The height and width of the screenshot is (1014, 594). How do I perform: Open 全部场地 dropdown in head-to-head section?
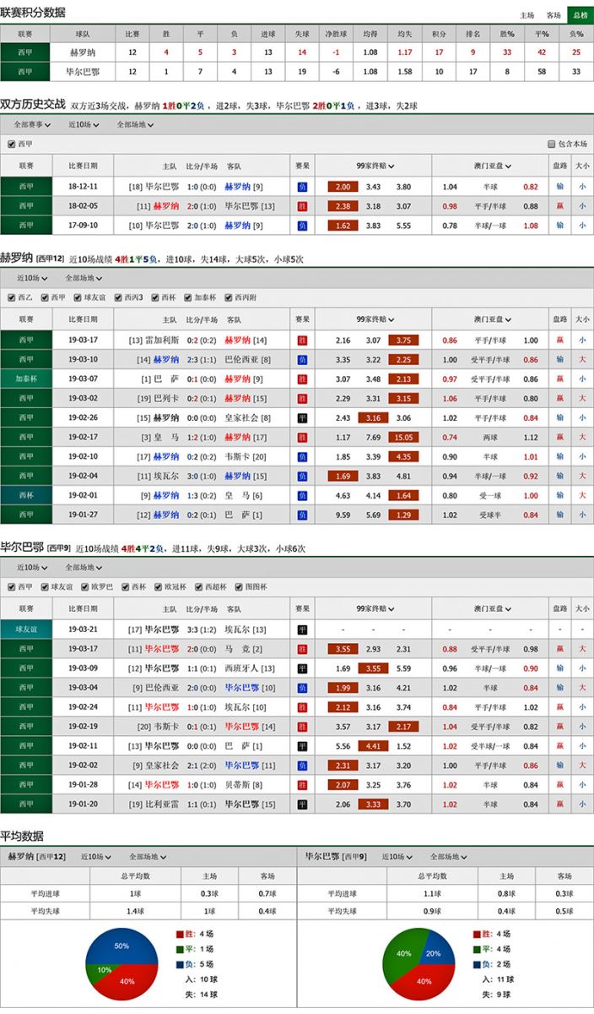(x=133, y=124)
